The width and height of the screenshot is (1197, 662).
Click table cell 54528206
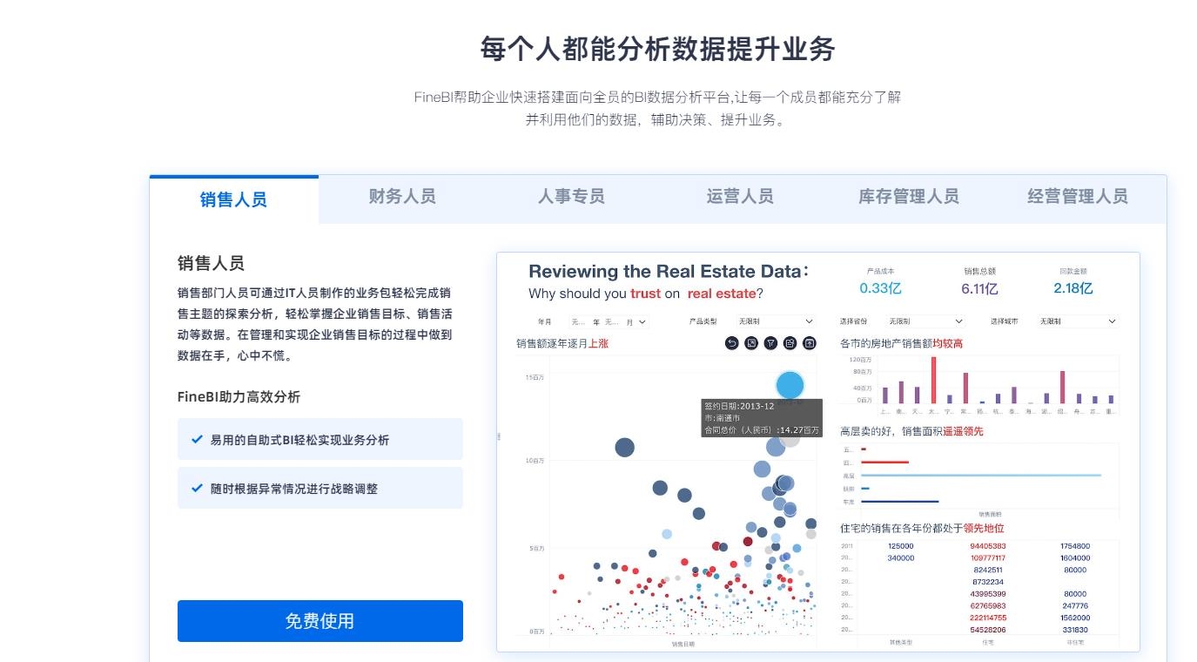988,630
